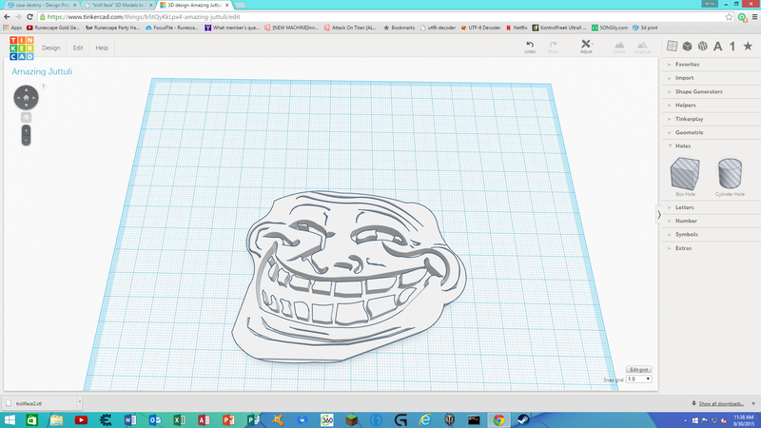The width and height of the screenshot is (761, 428).
Task: Collapse the right shapes panel arrow
Action: 659,215
